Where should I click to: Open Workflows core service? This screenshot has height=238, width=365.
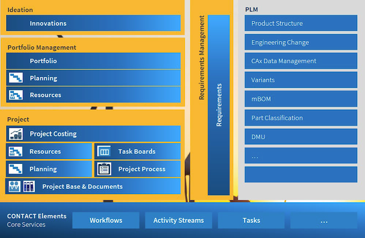[x=106, y=220]
